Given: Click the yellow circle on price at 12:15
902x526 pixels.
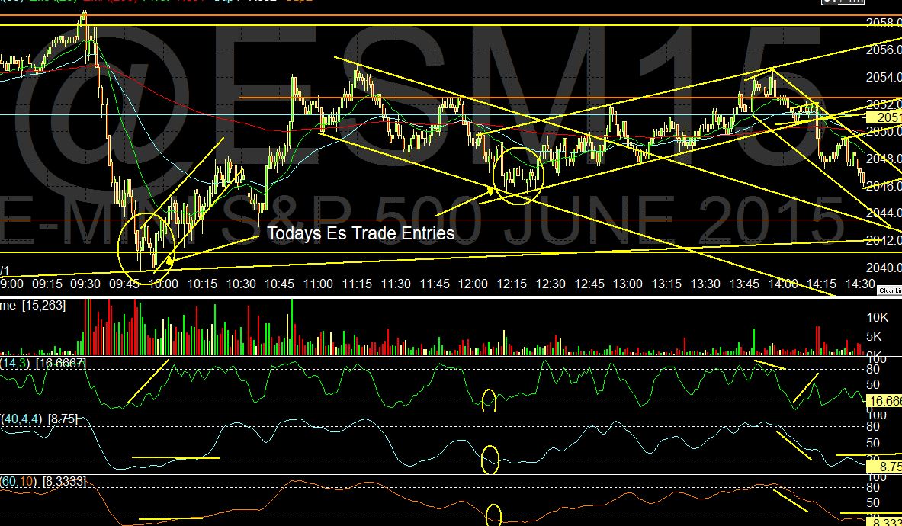Looking at the screenshot, I should pos(519,172).
